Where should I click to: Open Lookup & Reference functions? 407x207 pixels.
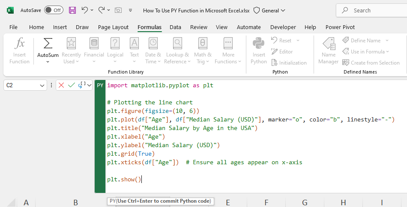[x=177, y=51]
